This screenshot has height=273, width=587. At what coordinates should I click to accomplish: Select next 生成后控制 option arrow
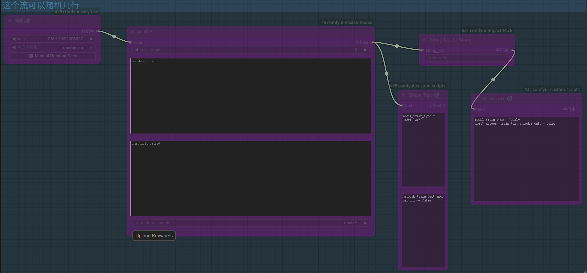click(x=91, y=48)
